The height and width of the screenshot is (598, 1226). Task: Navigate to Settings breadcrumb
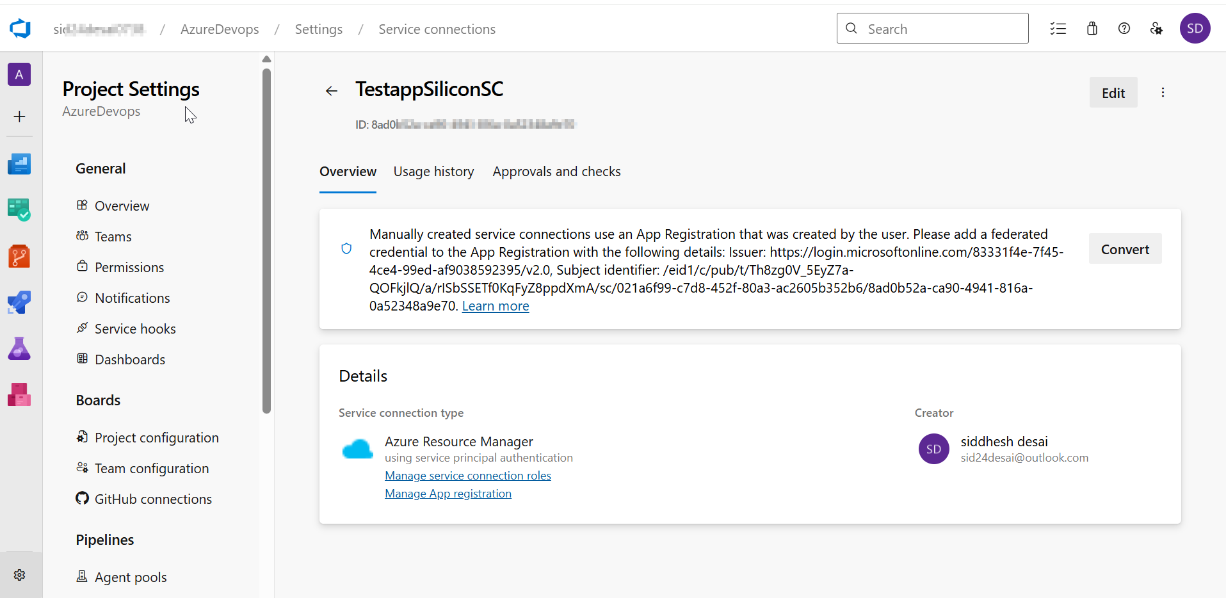tap(319, 29)
